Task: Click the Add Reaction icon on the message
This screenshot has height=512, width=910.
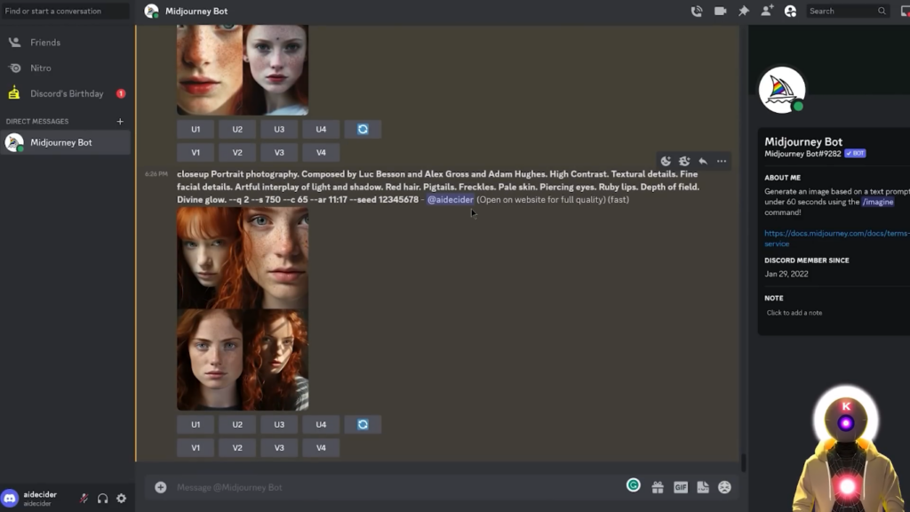Action: 666,161
